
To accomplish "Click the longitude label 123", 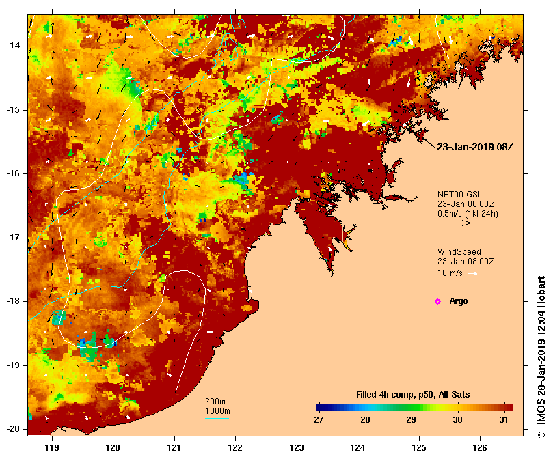I will [297, 448].
